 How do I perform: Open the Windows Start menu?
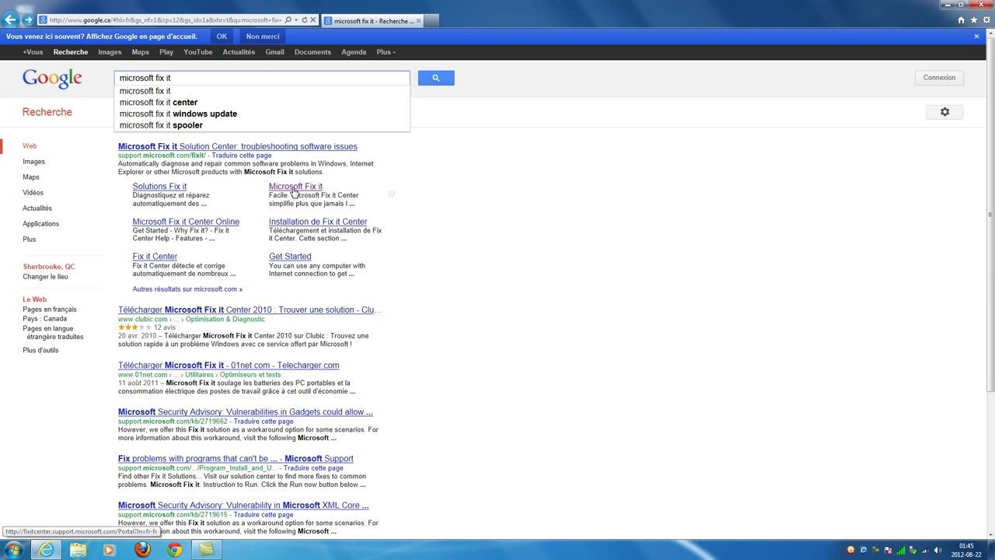14,550
